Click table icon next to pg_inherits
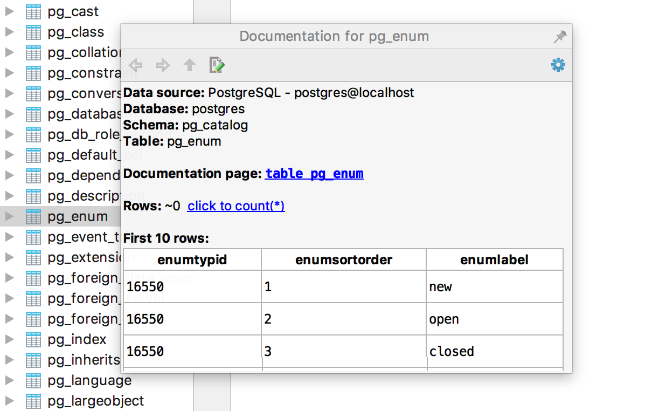Viewport: 652px width, 411px height. [33, 360]
